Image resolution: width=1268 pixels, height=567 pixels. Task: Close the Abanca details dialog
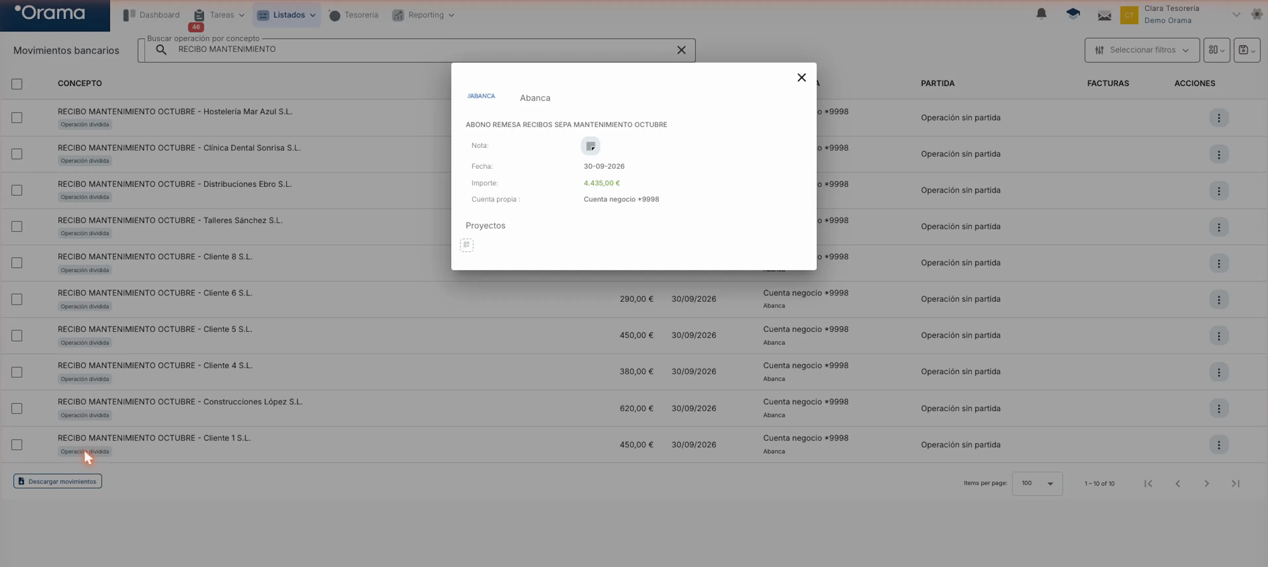pyautogui.click(x=801, y=77)
